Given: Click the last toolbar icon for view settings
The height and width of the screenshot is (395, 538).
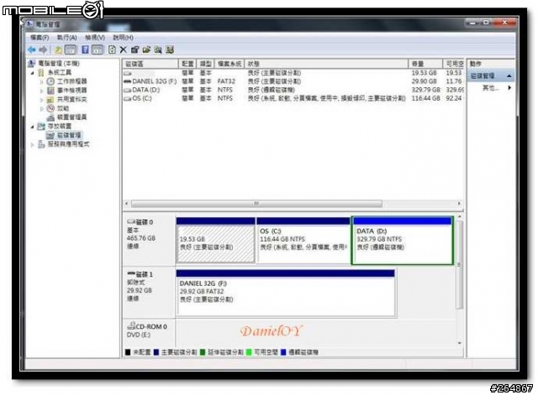Looking at the screenshot, I should (170, 50).
